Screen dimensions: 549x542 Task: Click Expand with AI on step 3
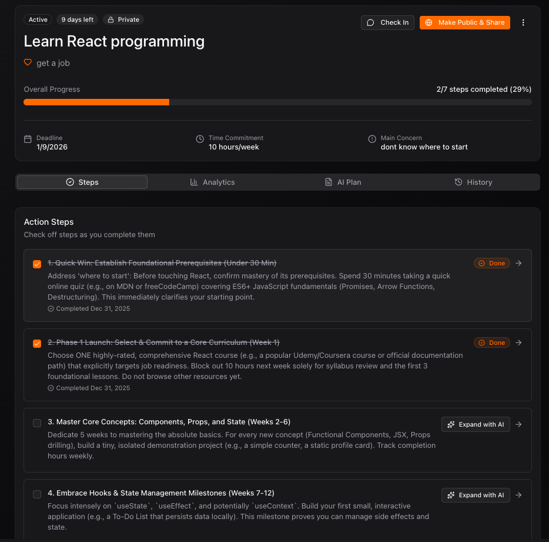tap(476, 424)
